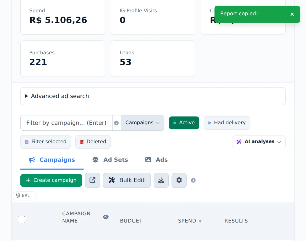The image size is (306, 241).
Task: Click the Spend value R$ 5.106,26
Action: [58, 20]
